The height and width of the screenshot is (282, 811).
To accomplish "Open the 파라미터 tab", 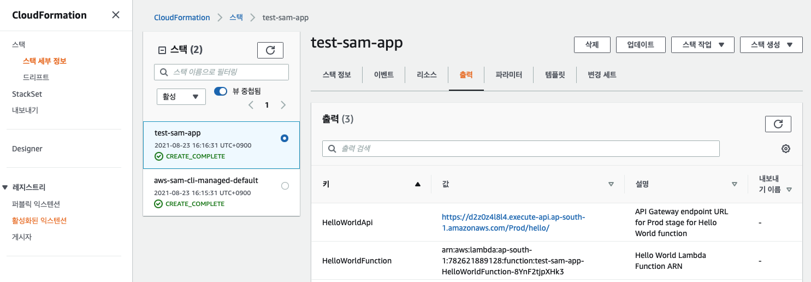I will click(508, 75).
